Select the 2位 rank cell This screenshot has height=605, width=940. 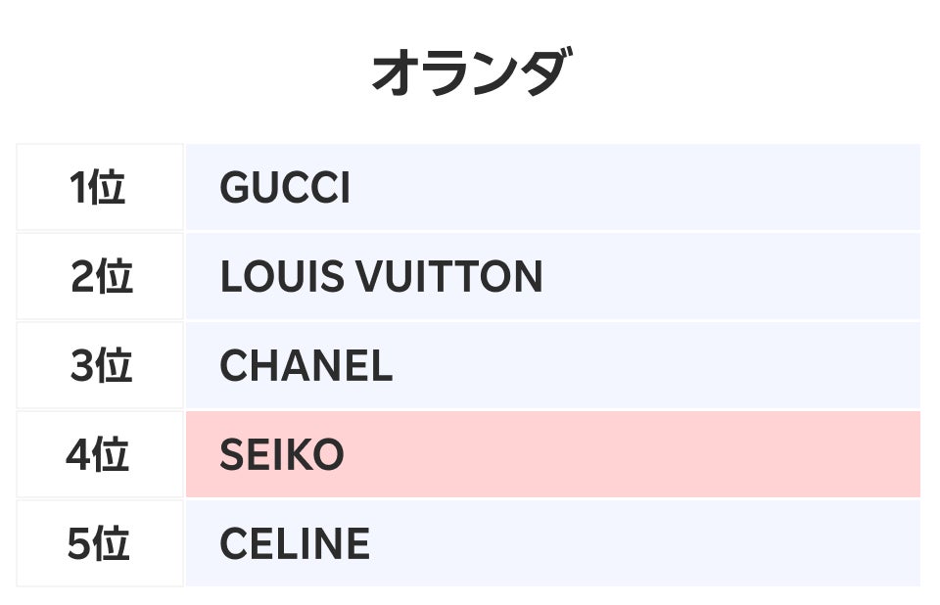point(99,277)
